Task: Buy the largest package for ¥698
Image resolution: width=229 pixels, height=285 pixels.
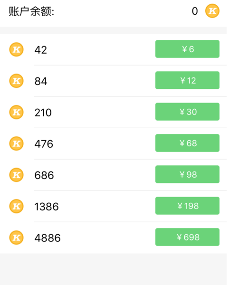Action: pos(187,237)
